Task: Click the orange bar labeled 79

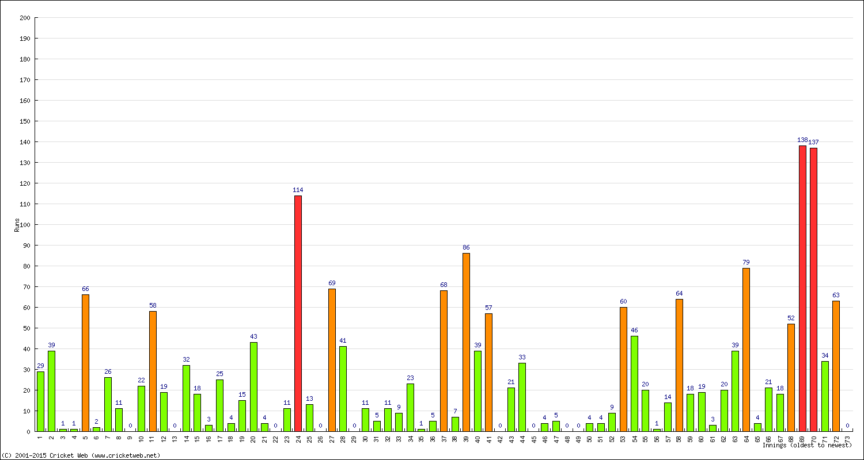Action: click(x=746, y=350)
